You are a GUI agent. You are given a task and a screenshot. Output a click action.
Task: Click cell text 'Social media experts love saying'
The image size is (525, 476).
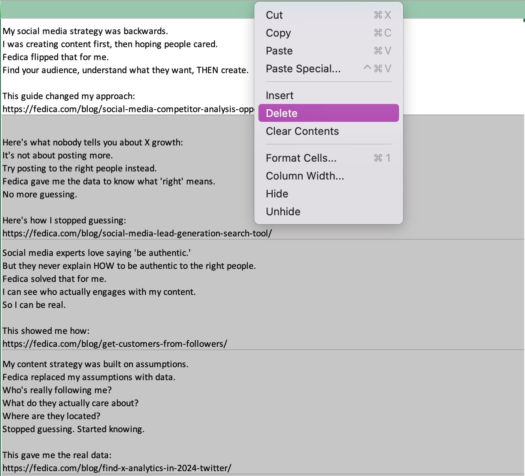tap(96, 253)
